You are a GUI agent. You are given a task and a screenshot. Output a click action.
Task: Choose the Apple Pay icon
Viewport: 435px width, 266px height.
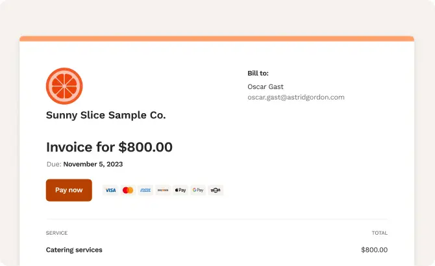point(180,190)
